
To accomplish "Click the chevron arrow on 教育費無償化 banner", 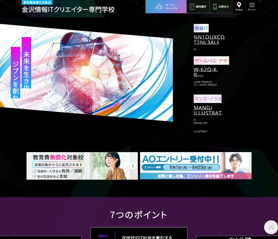I will tap(133, 166).
